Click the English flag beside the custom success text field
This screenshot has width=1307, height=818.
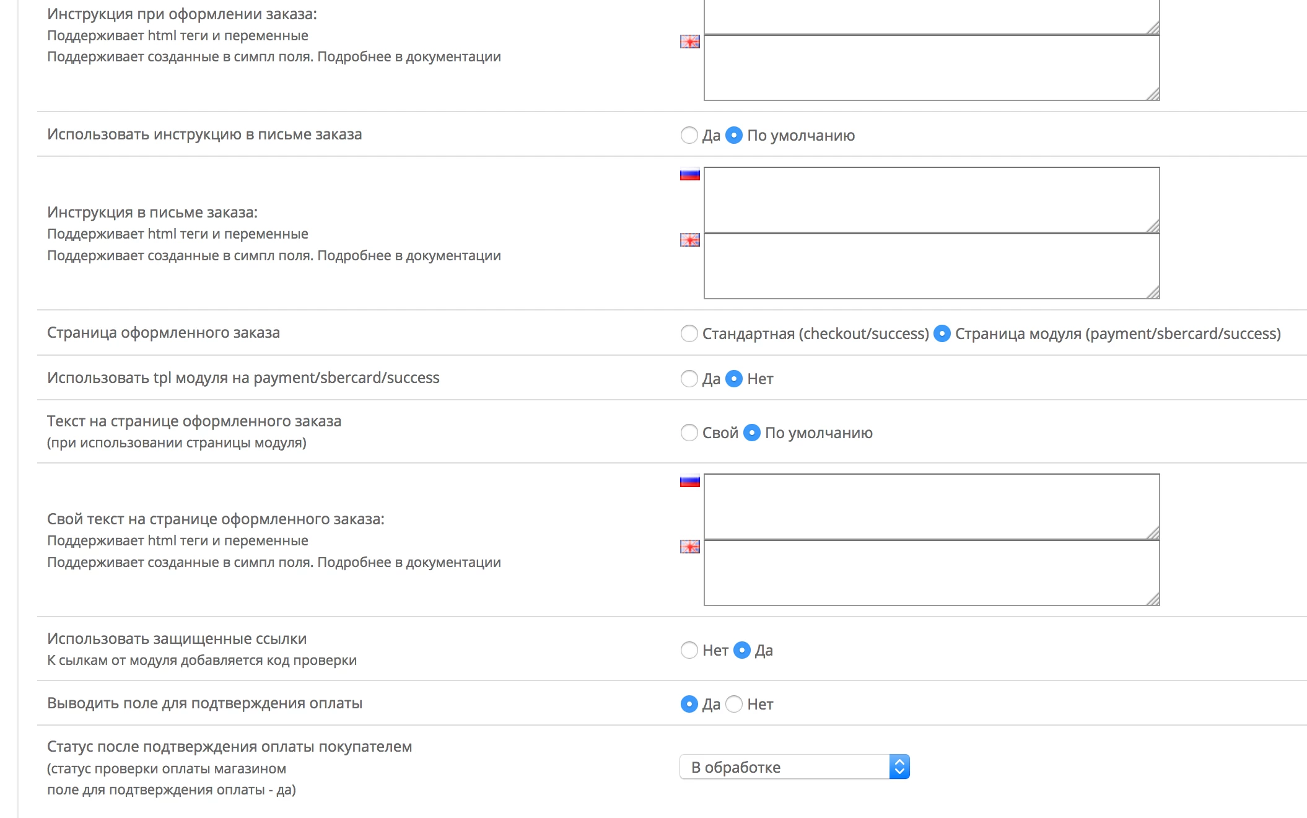tap(689, 547)
